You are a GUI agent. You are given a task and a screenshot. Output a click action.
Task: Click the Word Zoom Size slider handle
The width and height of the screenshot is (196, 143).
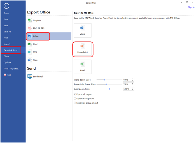[x=104, y=80]
